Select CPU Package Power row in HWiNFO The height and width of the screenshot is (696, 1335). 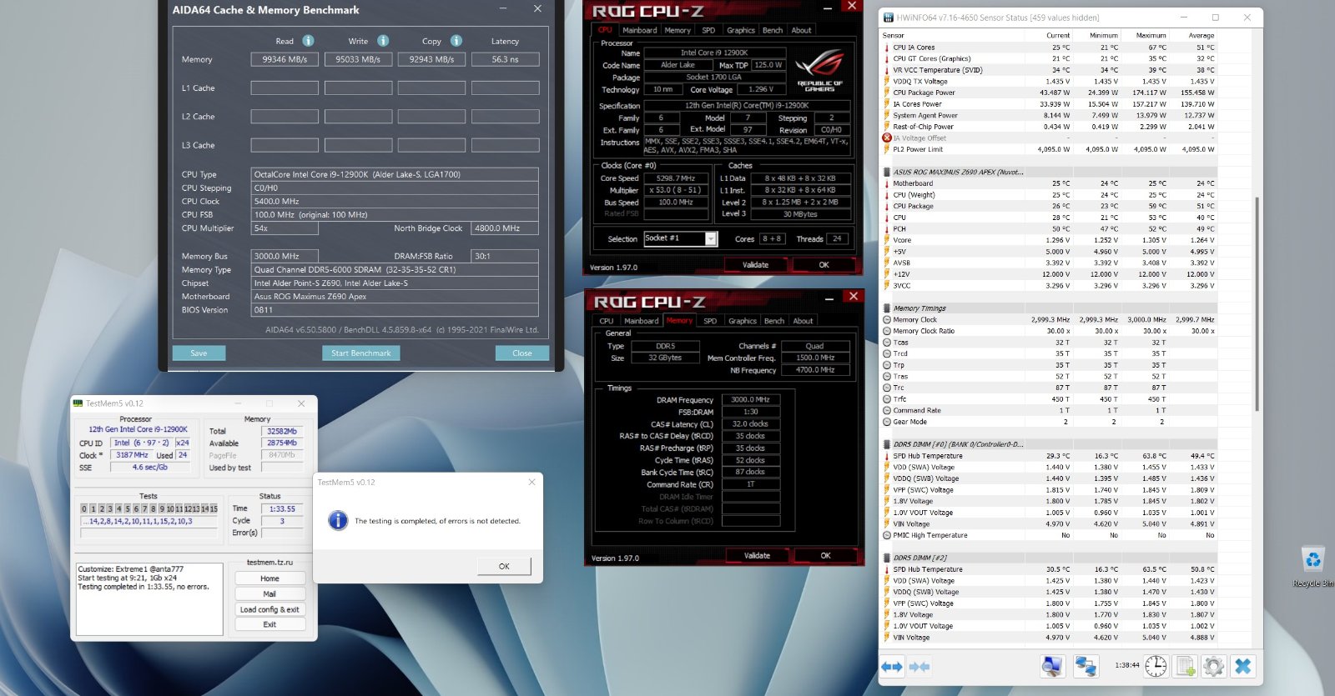[x=1050, y=93]
